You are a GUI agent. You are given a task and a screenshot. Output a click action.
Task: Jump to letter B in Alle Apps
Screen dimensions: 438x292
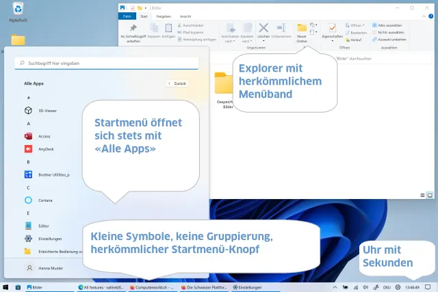[x=29, y=162]
